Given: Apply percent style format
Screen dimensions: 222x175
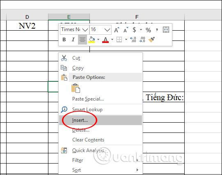Looking at the screenshot, I should 148,30.
